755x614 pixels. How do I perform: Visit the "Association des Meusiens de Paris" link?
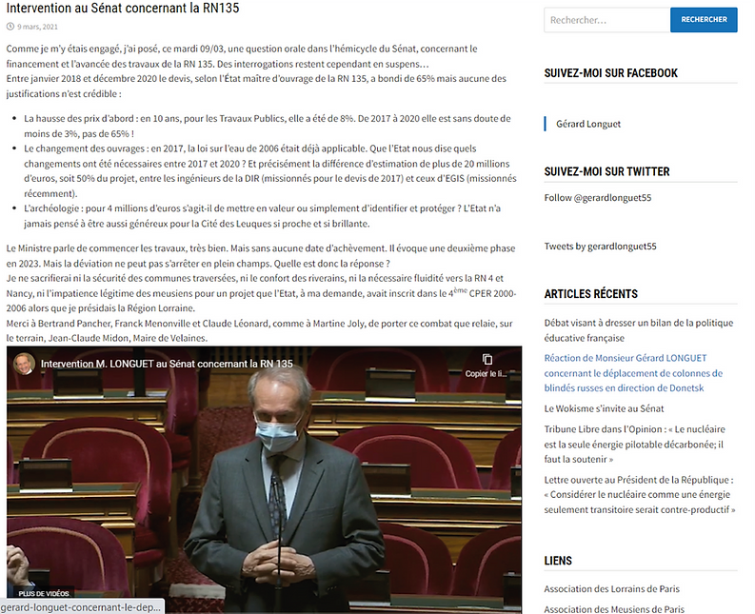coord(614,609)
